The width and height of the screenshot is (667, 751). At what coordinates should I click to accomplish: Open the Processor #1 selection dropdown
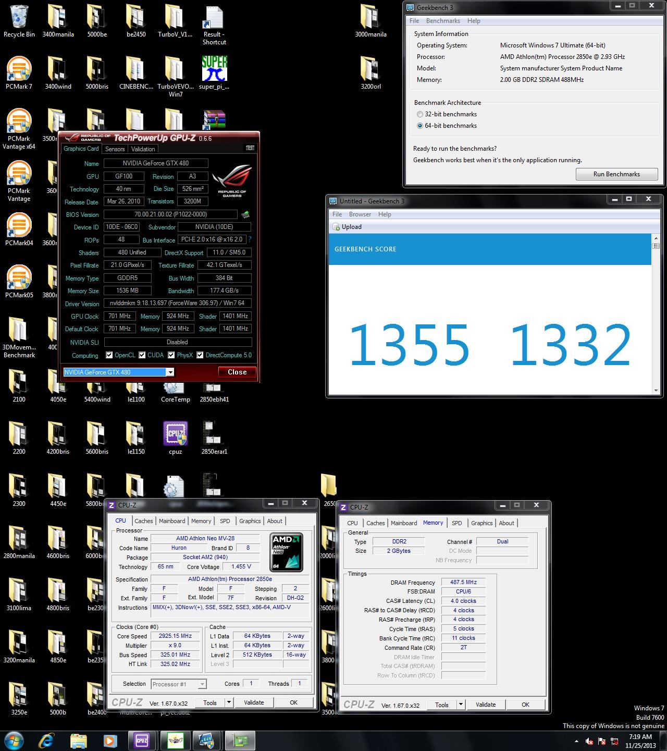coord(202,684)
